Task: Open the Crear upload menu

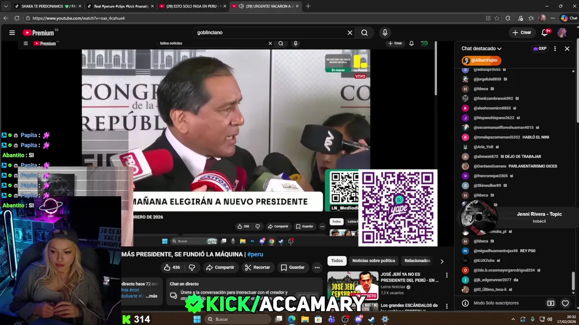Action: 522,32
